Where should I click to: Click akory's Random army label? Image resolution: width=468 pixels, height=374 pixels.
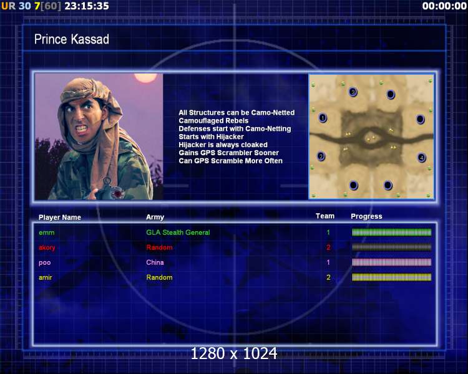coord(159,247)
